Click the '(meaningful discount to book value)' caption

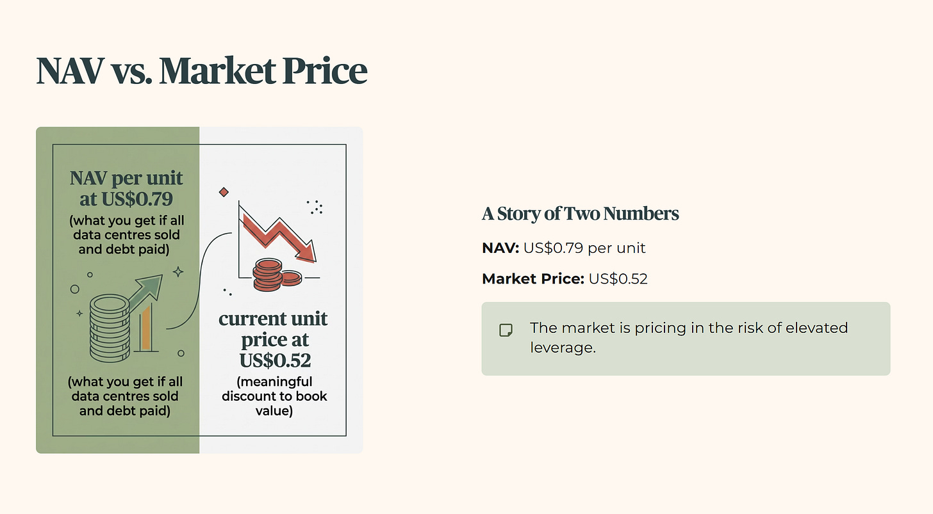point(274,396)
